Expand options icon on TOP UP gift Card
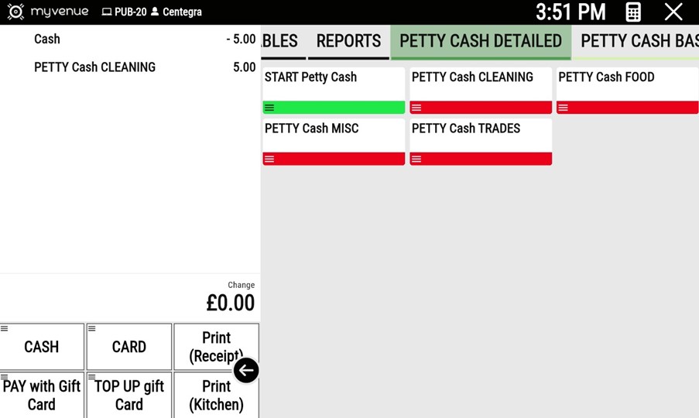This screenshot has width=699, height=418. click(x=92, y=377)
